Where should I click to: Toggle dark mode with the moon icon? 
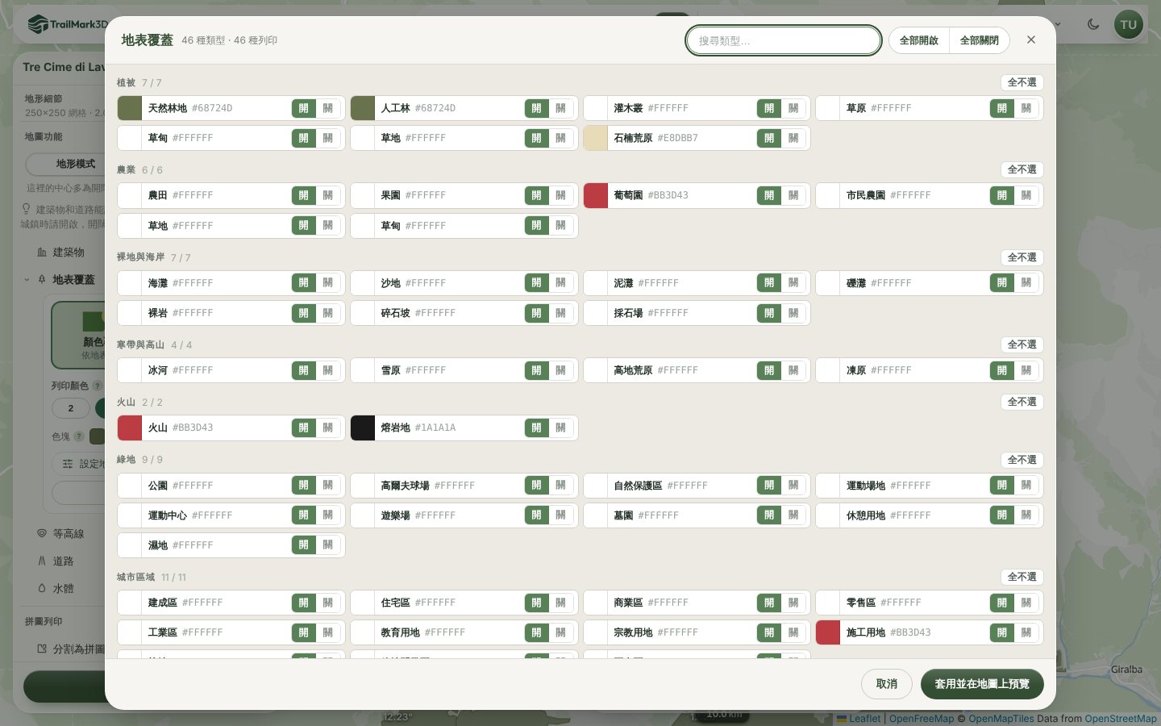(1093, 24)
